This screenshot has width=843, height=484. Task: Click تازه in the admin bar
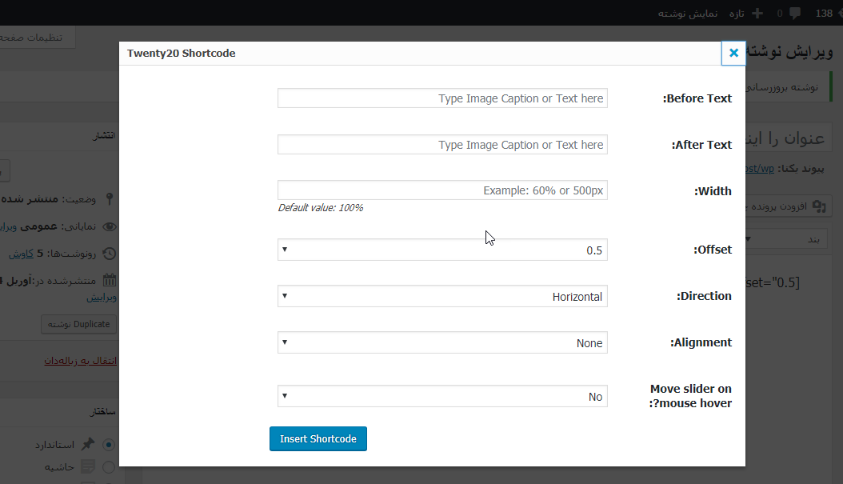pyautogui.click(x=737, y=14)
